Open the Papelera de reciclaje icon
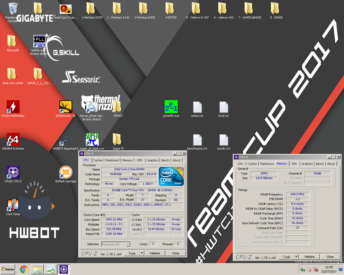The width and height of the screenshot is (344, 275). tap(13, 9)
